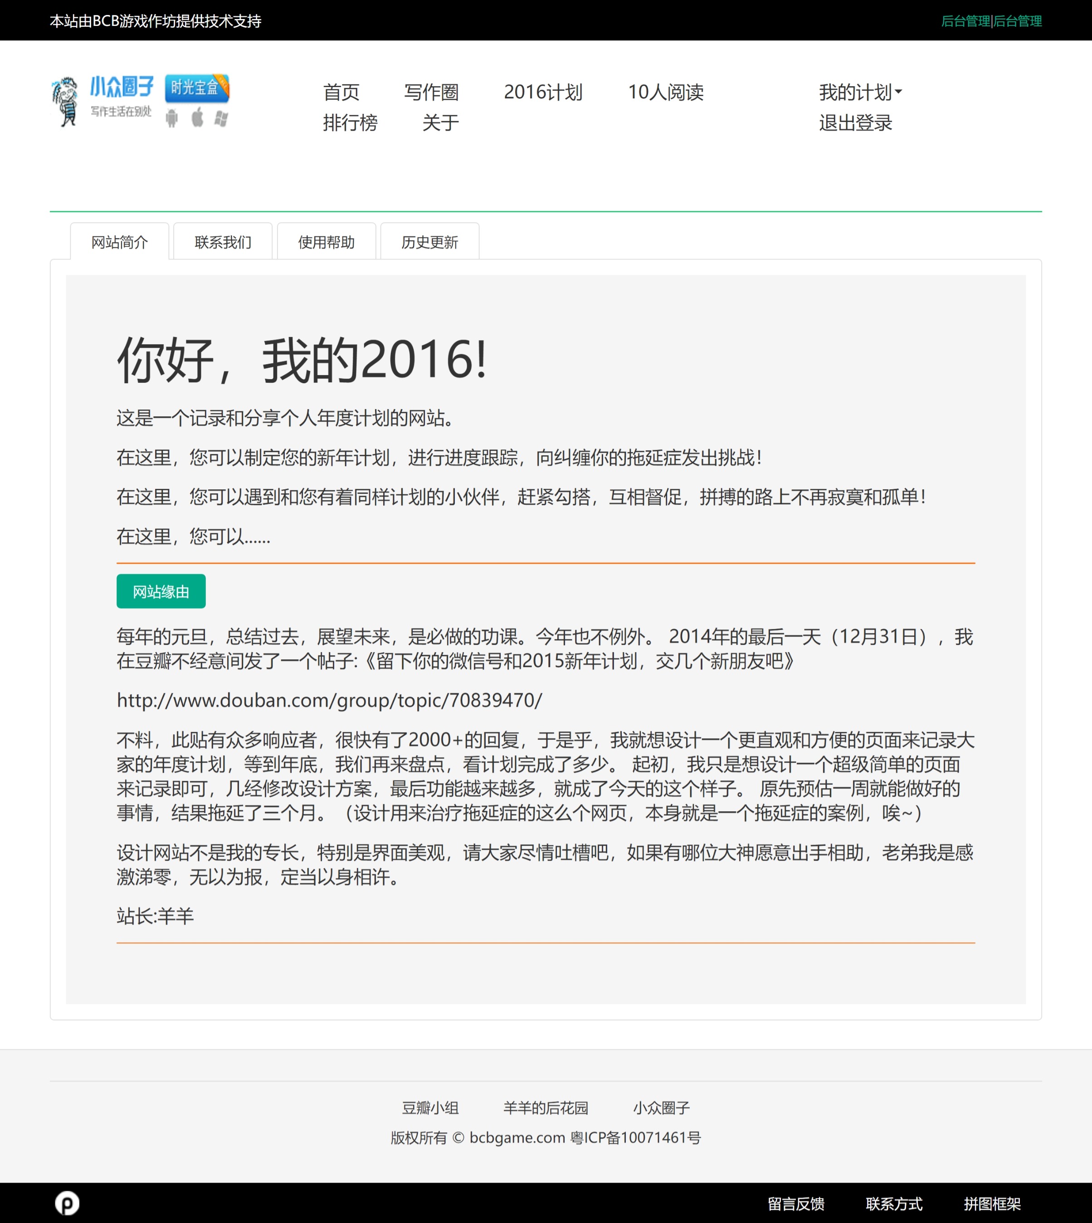Click 本站由BCB游戏作坊提供技术支持 text in top bar
Viewport: 1092px width, 1223px height.
pos(156,21)
